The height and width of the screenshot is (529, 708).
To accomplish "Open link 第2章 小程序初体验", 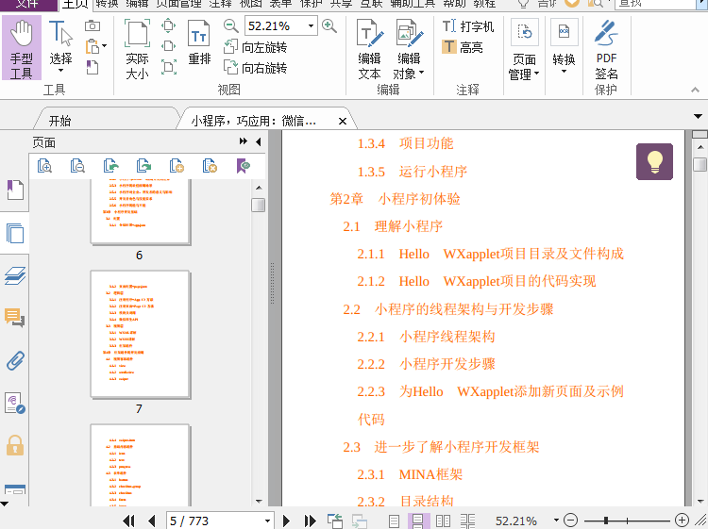I will (396, 199).
